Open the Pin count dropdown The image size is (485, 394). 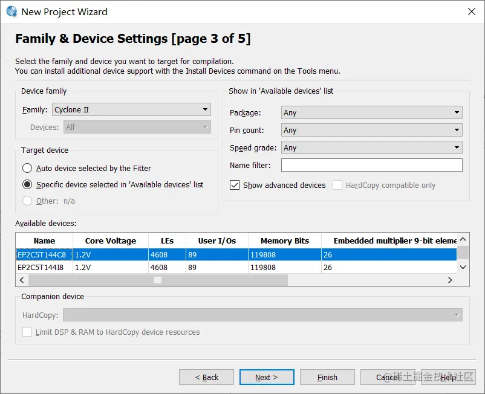coord(371,130)
